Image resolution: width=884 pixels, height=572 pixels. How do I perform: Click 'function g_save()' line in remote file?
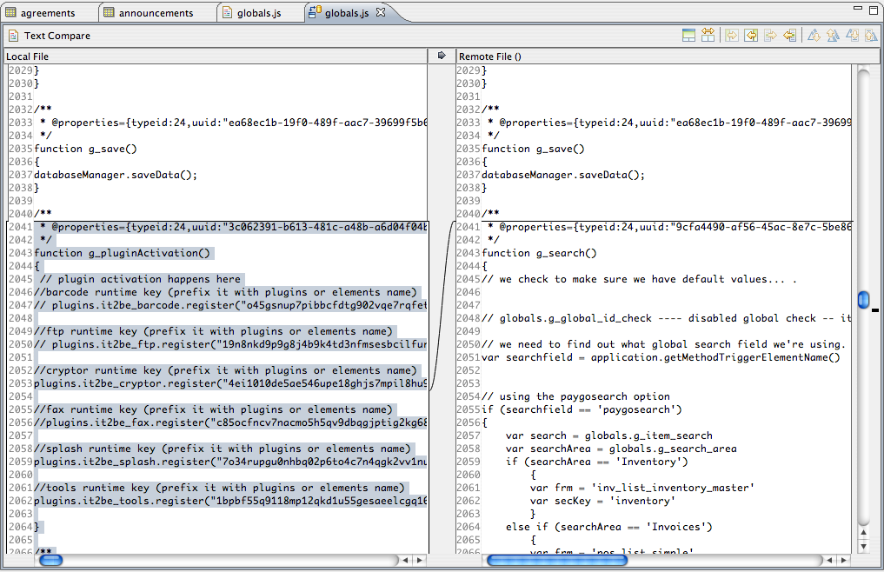coord(533,149)
